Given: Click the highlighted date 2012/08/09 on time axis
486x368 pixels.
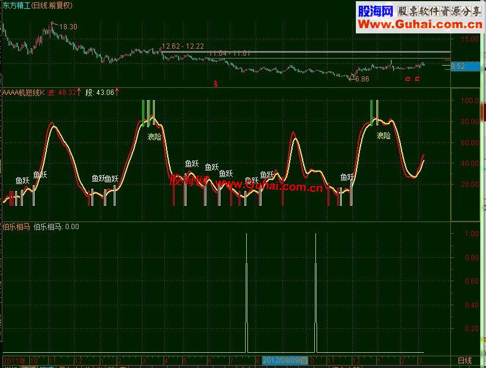Looking at the screenshot, I should point(285,360).
